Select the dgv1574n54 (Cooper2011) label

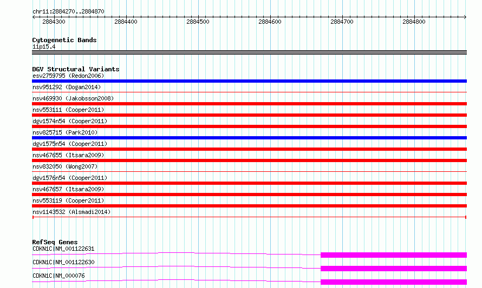click(x=70, y=121)
